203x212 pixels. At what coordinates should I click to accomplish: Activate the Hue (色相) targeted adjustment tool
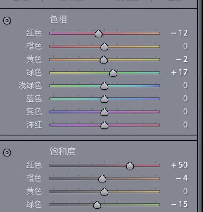(x=7, y=21)
